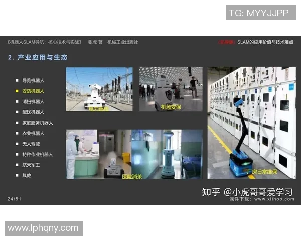Select 其他 at the list bottom
301x241 pixels.
(26, 175)
